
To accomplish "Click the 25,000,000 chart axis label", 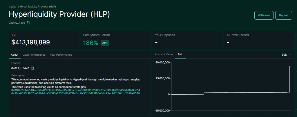I will 162,78.
